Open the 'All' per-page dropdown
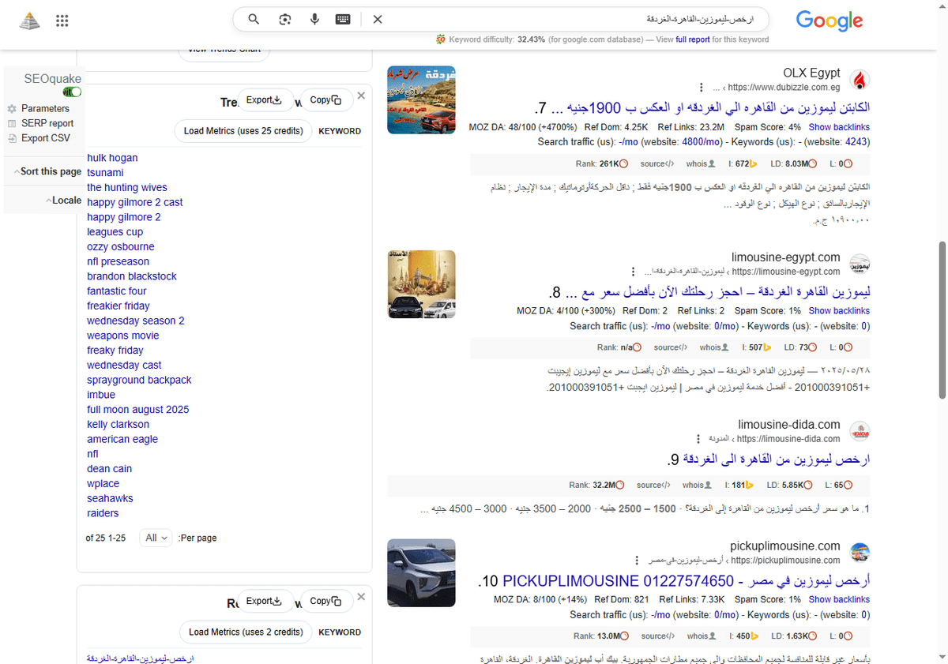This screenshot has height=664, width=948. click(x=156, y=538)
